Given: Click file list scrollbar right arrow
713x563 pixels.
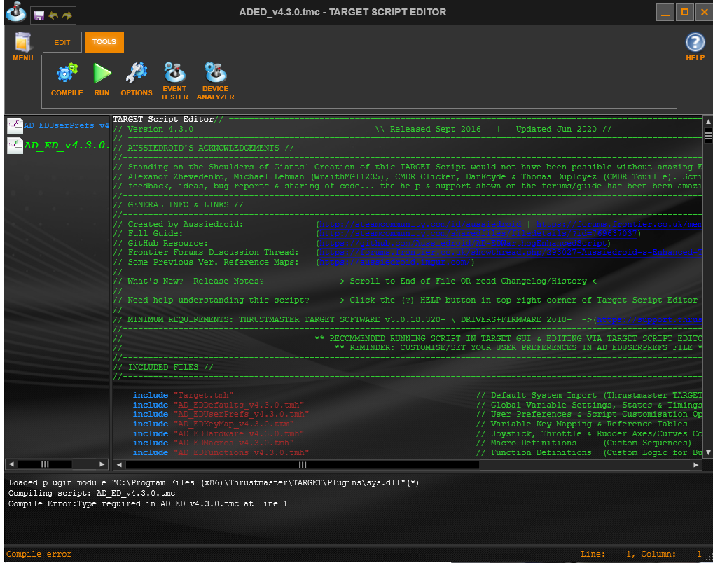Looking at the screenshot, I should click(x=102, y=464).
